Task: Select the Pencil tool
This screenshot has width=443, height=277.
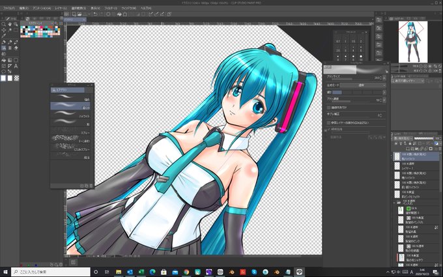Action: [10, 42]
